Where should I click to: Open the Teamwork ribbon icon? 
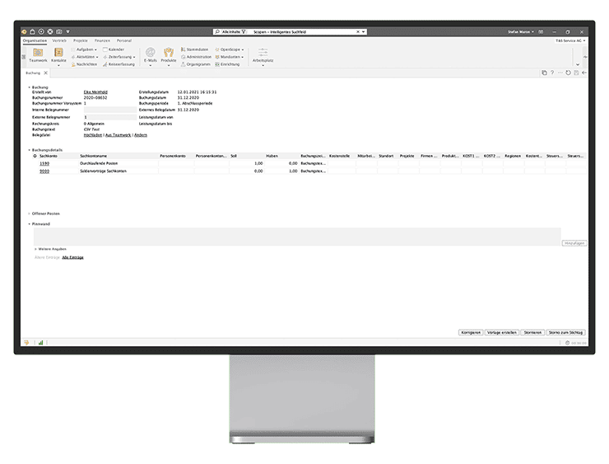[38, 52]
